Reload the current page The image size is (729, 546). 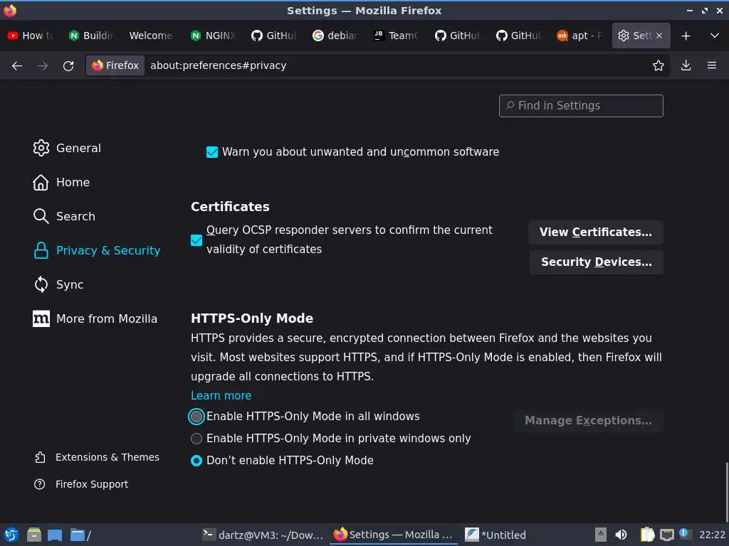click(x=68, y=65)
